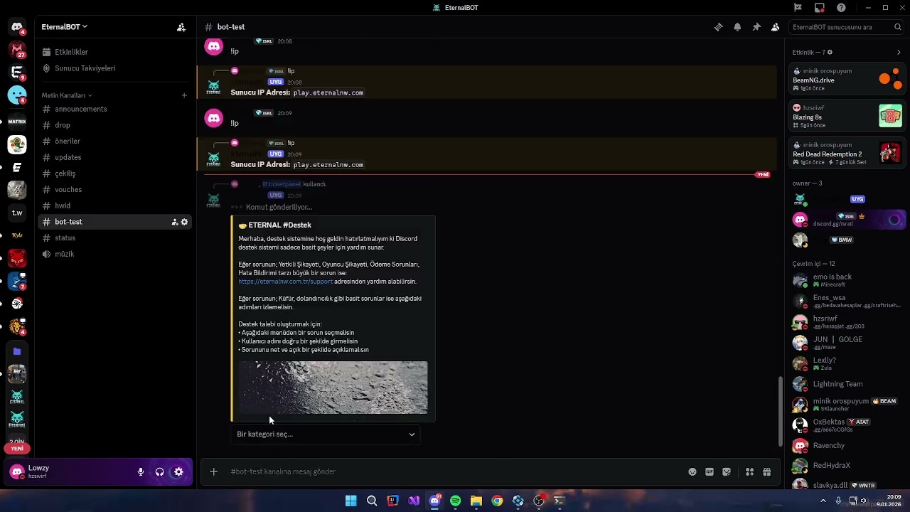Screen dimensions: 910x512
Task: Open member emo is back
Action: pos(847,280)
